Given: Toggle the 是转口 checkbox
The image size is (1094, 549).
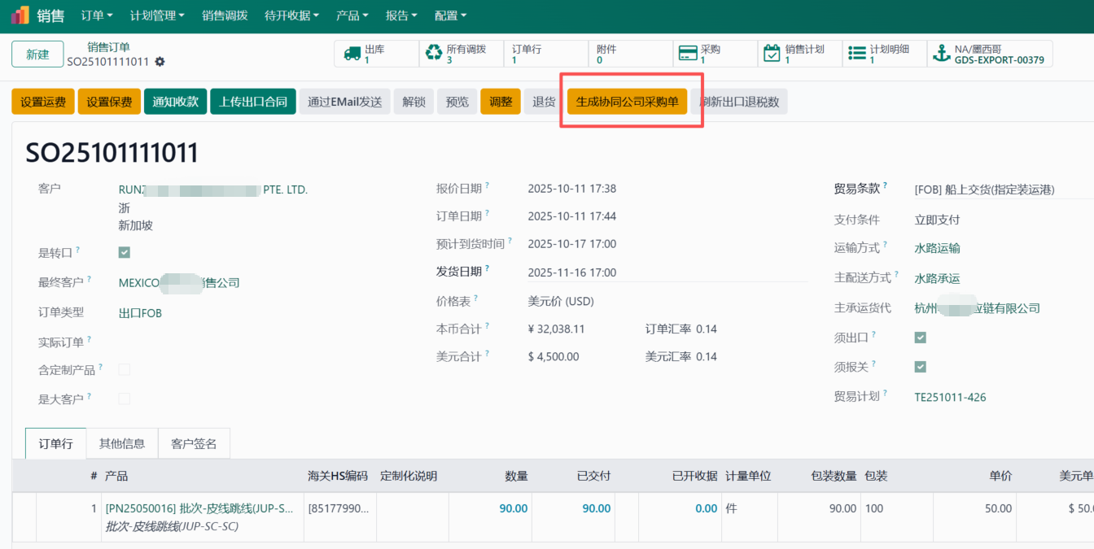Looking at the screenshot, I should pos(125,252).
